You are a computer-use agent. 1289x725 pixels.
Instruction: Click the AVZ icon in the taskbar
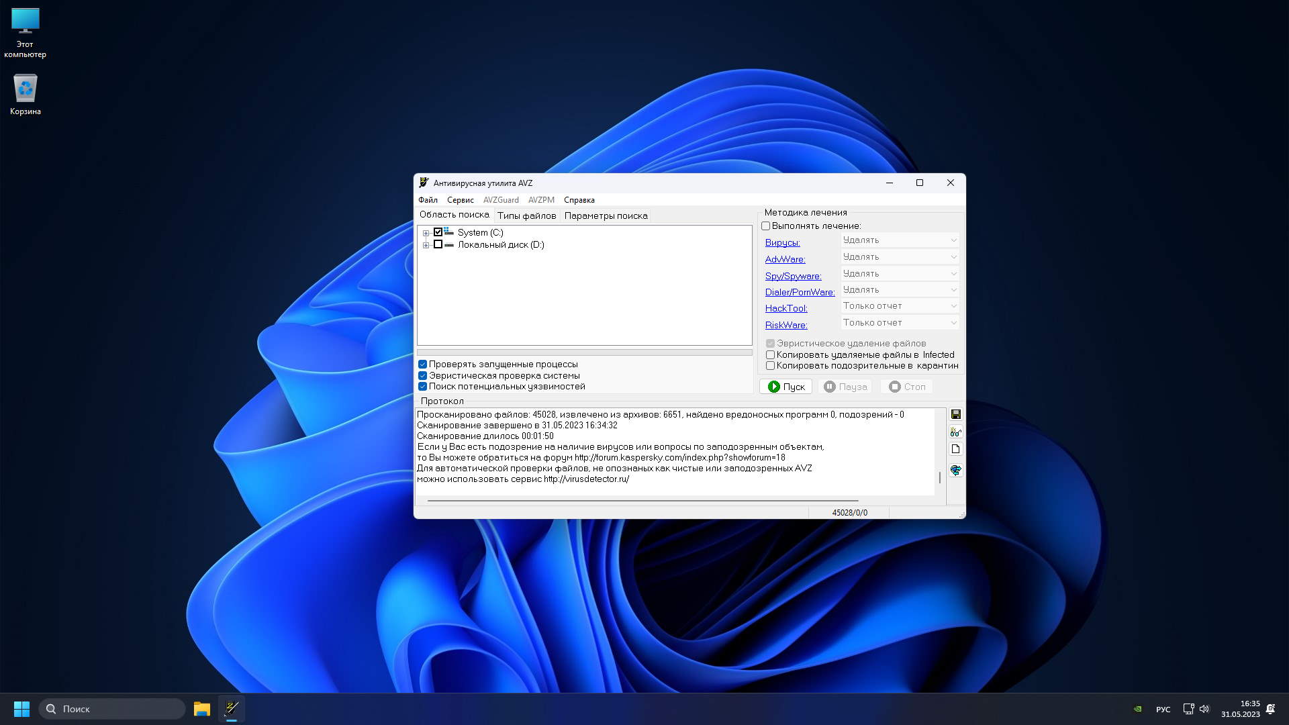(x=232, y=709)
